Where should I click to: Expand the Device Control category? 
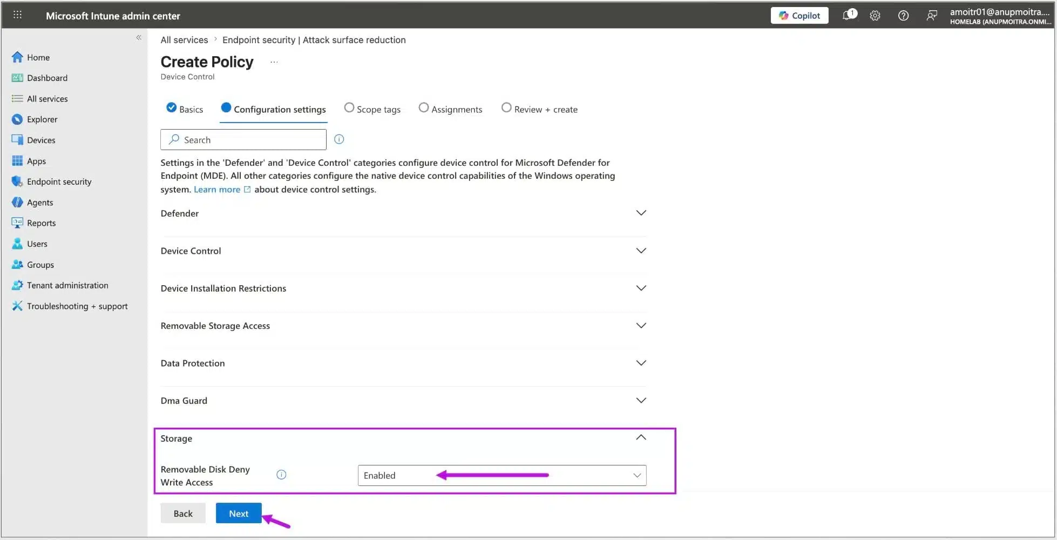click(x=403, y=251)
